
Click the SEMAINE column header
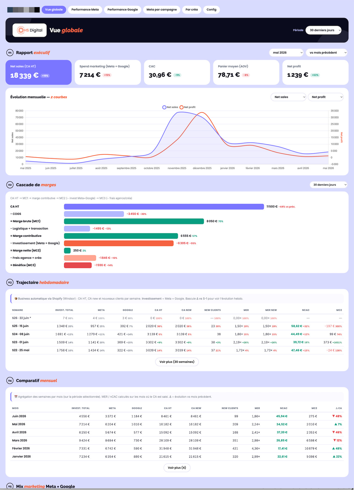click(17, 310)
